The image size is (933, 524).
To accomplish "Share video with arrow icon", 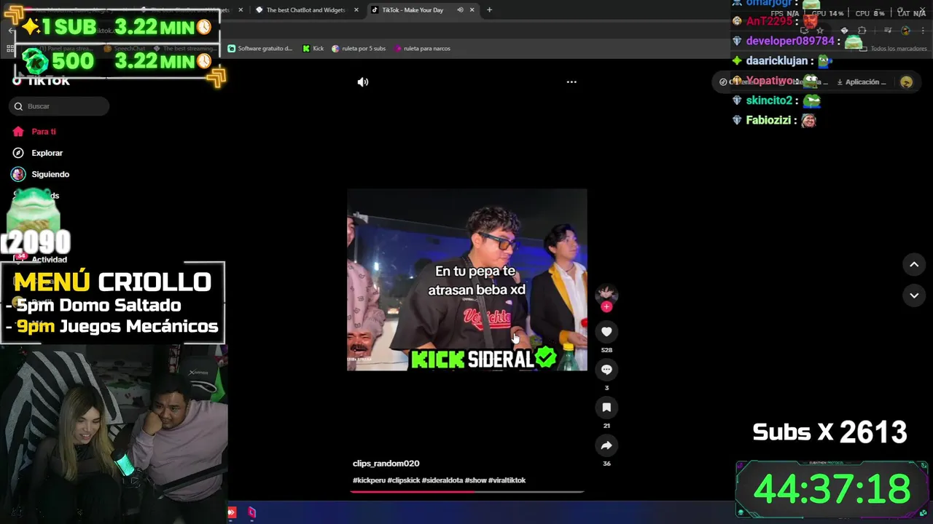I will click(606, 445).
